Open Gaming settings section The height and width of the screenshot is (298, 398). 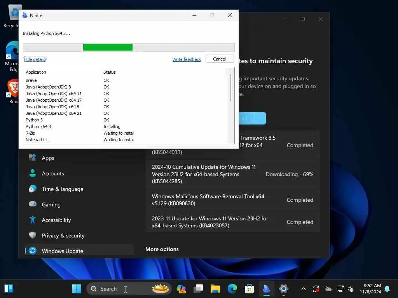79,204
